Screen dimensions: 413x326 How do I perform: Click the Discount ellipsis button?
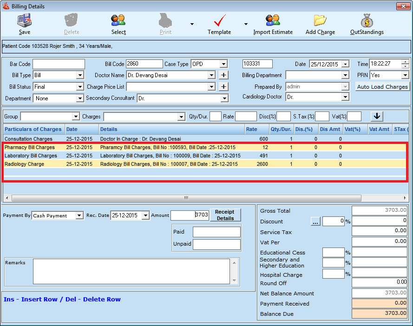pos(315,222)
